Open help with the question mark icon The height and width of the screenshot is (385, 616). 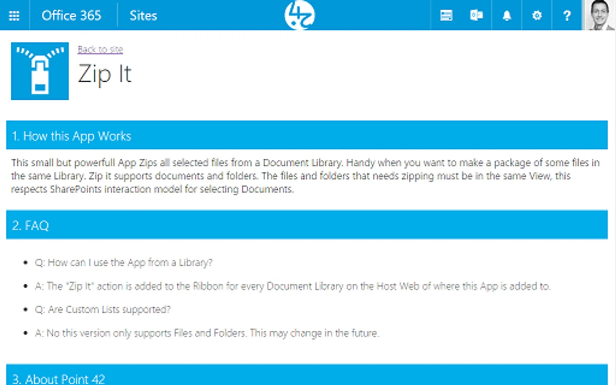click(567, 15)
